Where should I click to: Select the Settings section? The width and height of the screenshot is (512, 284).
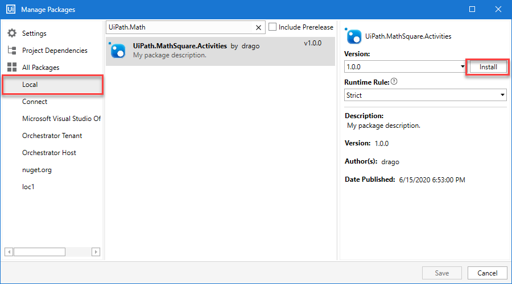click(x=34, y=34)
